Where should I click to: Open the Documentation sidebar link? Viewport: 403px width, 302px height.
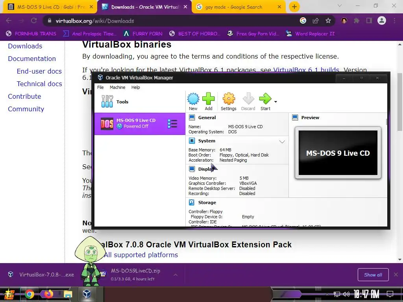(x=32, y=59)
